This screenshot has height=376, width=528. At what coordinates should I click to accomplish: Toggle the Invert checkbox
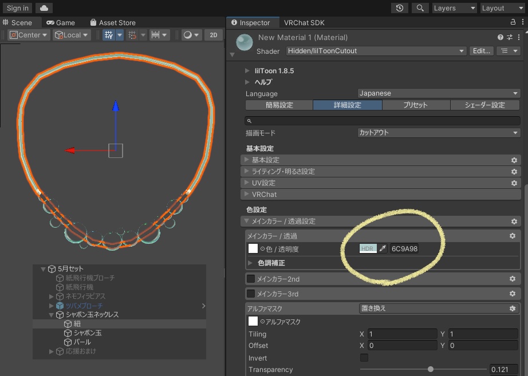(x=364, y=358)
